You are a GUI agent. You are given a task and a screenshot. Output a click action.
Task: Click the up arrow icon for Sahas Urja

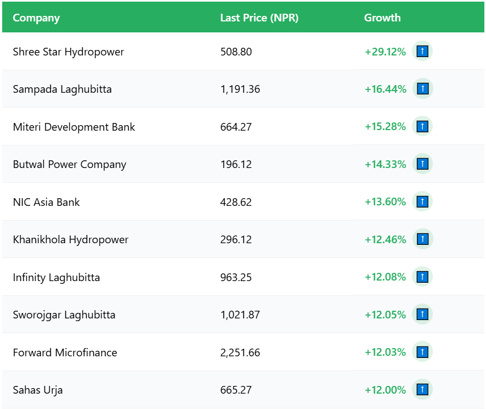point(422,389)
